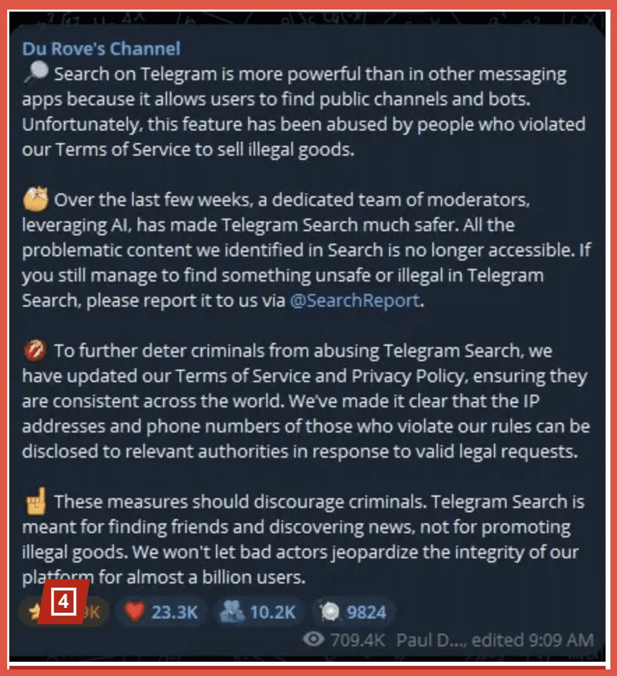Screen dimensions: 617x676
Task: Click the prohibited sign emoji before 'To further'
Action: pyautogui.click(x=34, y=349)
